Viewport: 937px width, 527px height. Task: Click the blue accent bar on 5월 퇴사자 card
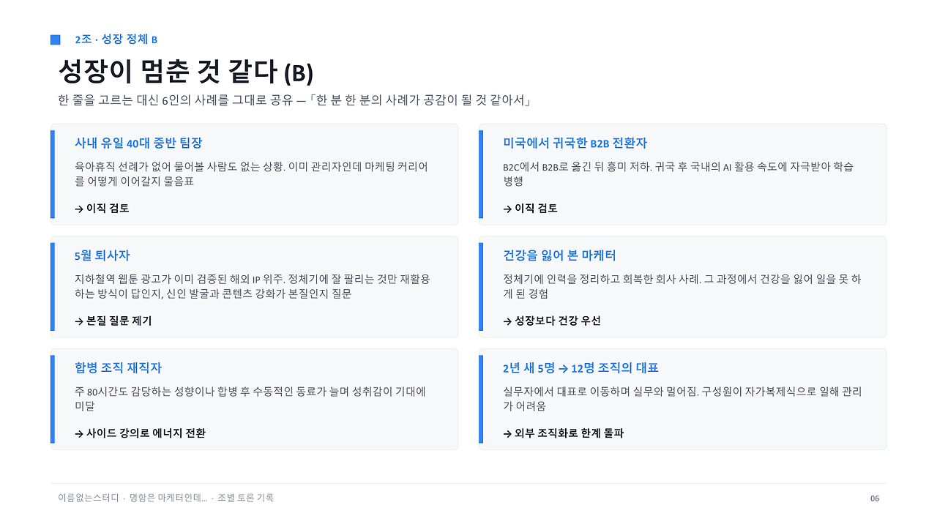53,287
